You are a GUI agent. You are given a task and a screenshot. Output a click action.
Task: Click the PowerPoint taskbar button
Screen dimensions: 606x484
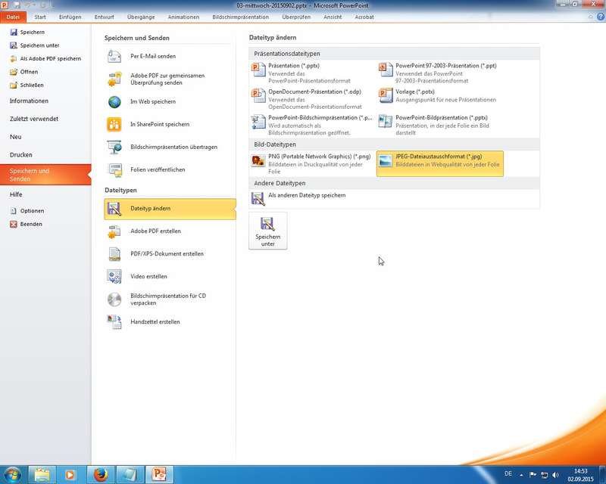point(159,474)
